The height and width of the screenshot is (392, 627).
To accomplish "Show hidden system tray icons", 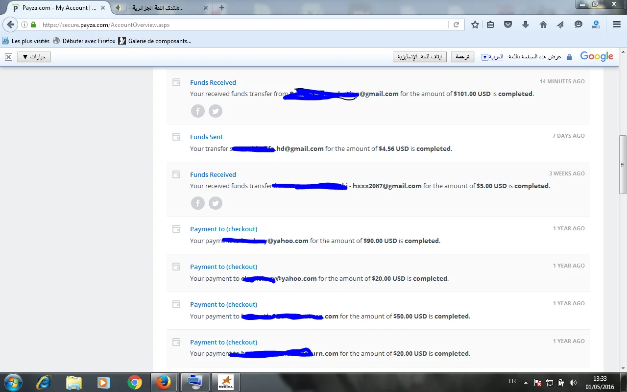I will tap(526, 382).
